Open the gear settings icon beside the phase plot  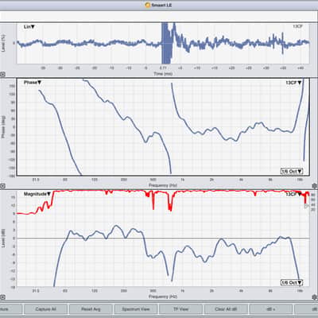click(315, 186)
